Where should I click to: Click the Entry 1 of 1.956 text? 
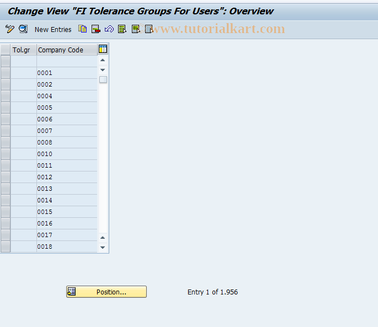212,292
